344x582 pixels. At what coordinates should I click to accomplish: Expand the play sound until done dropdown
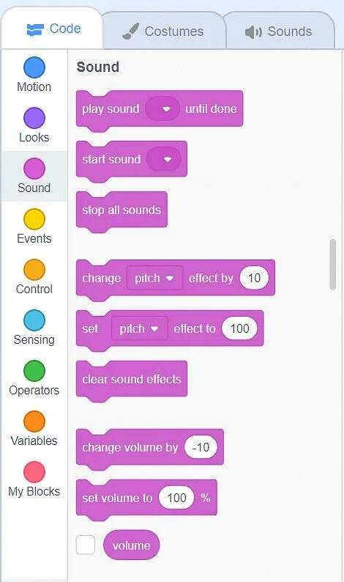click(162, 108)
